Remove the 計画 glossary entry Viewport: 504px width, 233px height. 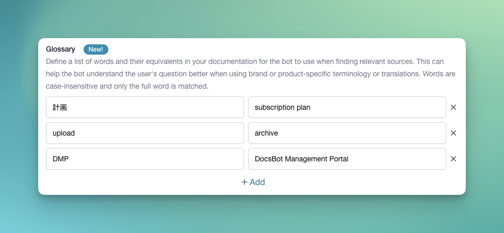tap(453, 107)
